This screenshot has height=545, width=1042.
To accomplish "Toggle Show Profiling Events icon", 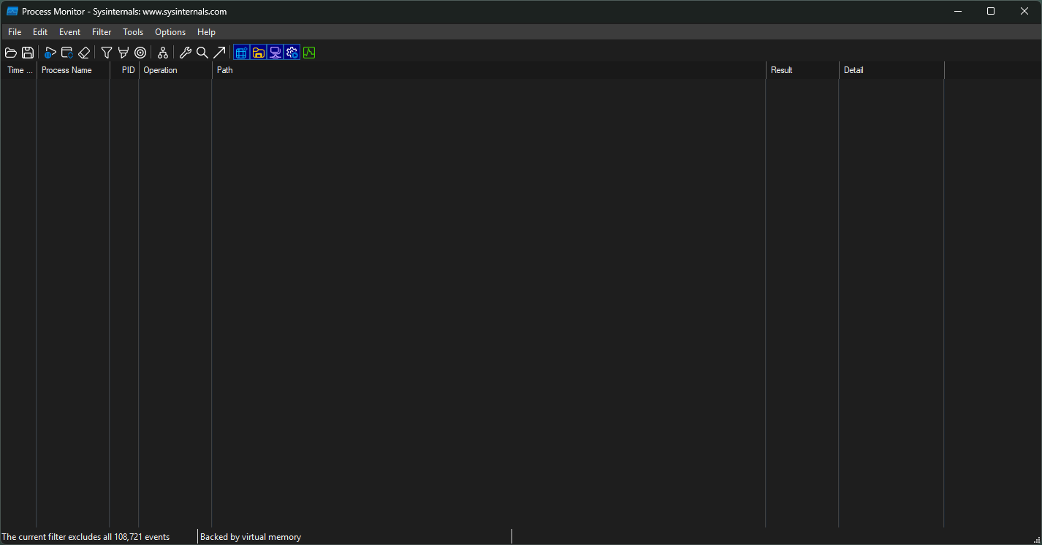I will tap(309, 53).
